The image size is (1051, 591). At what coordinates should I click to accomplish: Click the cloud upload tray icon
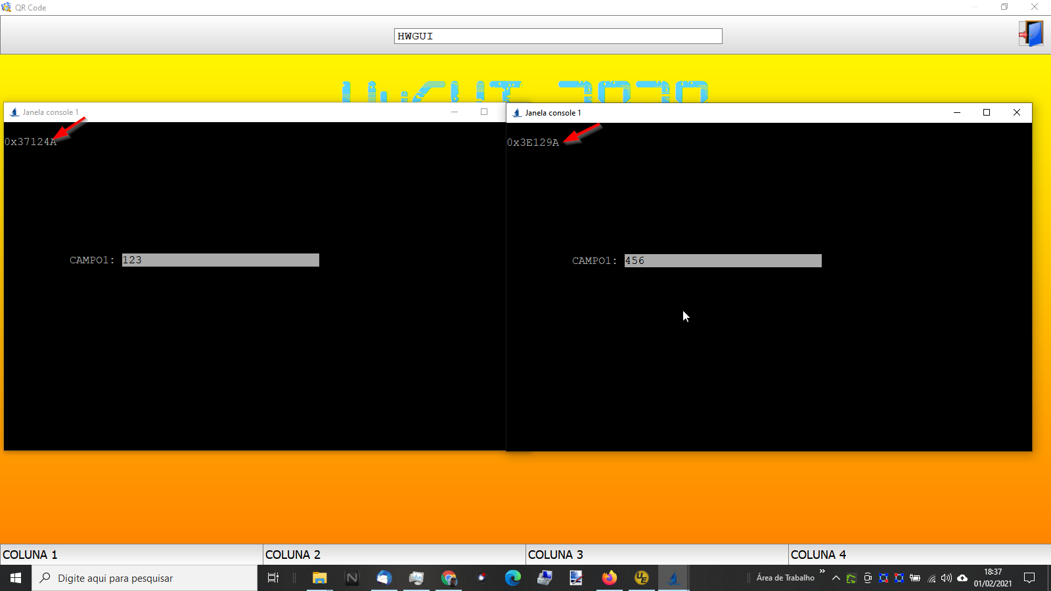pyautogui.click(x=962, y=578)
